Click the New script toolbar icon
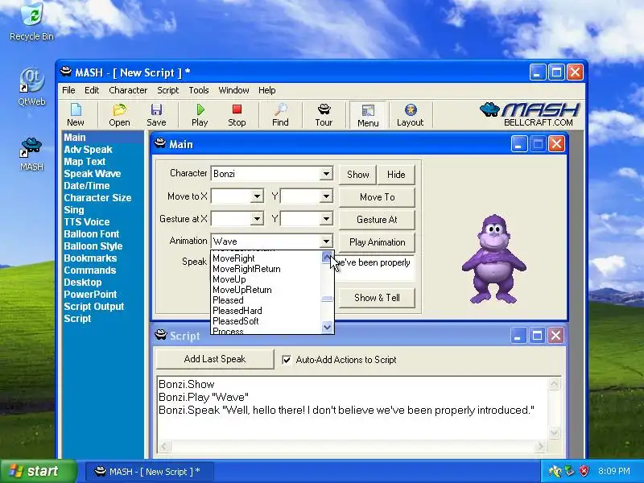 (x=76, y=115)
